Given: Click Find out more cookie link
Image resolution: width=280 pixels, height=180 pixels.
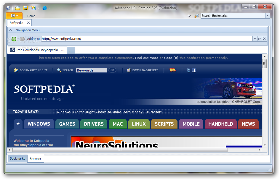Looking at the screenshot, I should [x=146, y=58].
